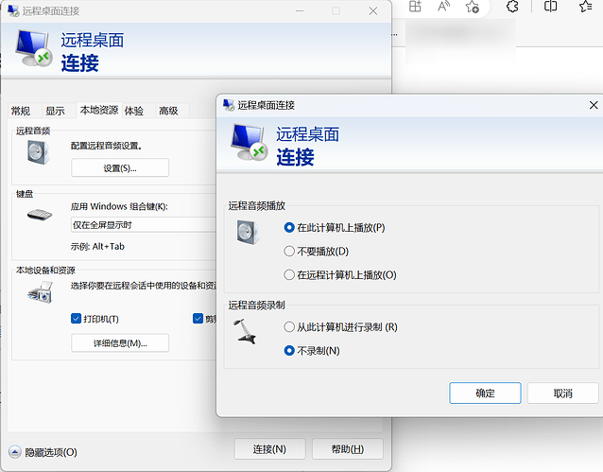Click the 确定 button
Screen dimensions: 603x472
[x=485, y=393]
